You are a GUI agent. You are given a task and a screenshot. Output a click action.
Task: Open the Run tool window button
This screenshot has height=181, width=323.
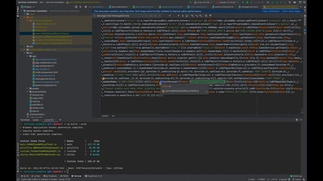(36, 176)
